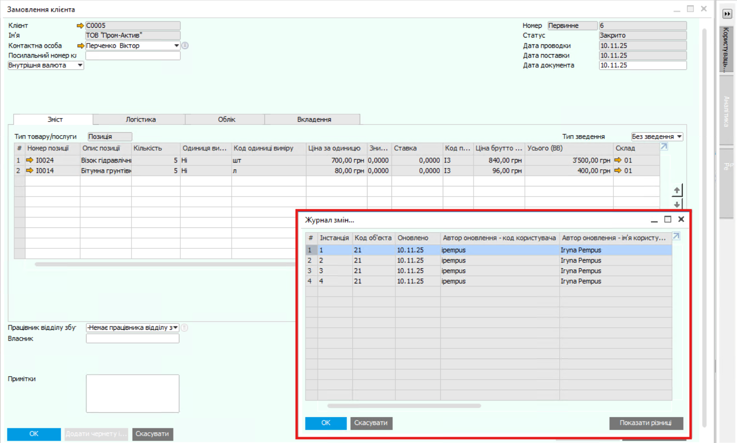This screenshot has width=737, height=443.
Task: Expand the Внутрішня валюта currency dropdown
Action: coord(80,65)
